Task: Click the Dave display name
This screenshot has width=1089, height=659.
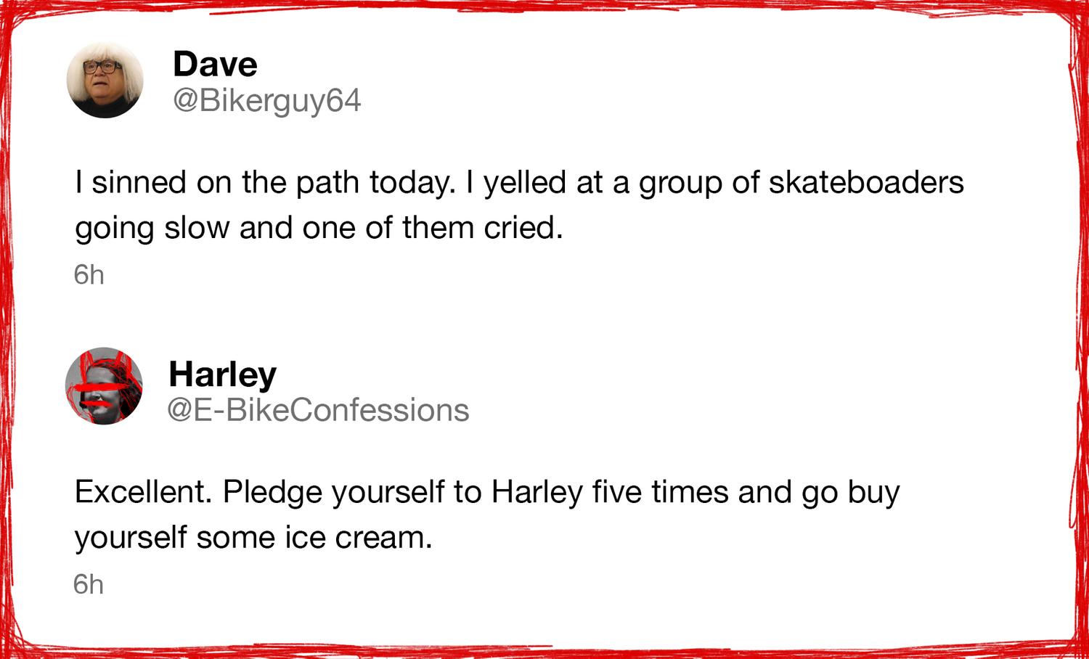Action: tap(215, 64)
